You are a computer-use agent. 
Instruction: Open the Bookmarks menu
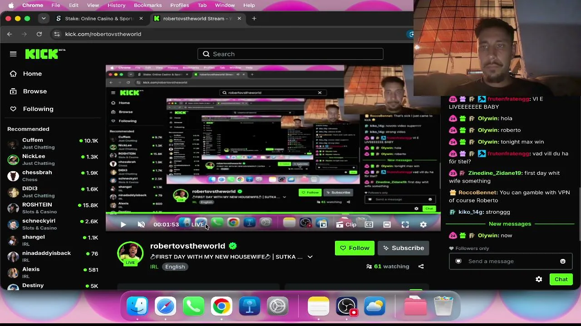click(x=148, y=5)
